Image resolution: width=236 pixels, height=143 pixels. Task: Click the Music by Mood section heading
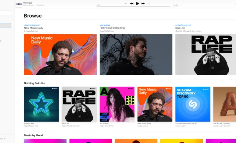pos(33,135)
